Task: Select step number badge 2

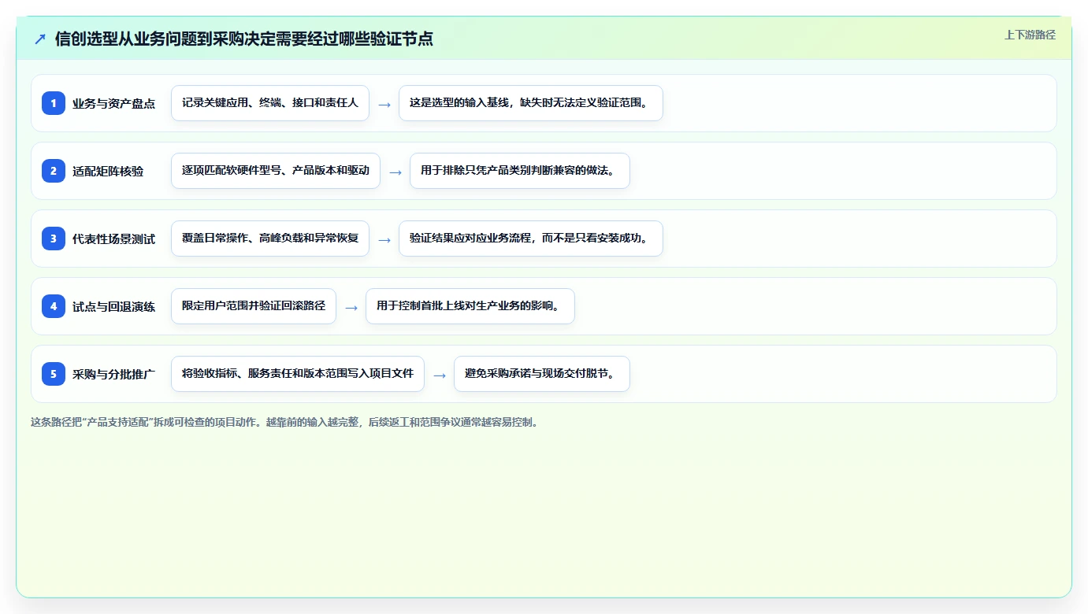Action: [54, 171]
